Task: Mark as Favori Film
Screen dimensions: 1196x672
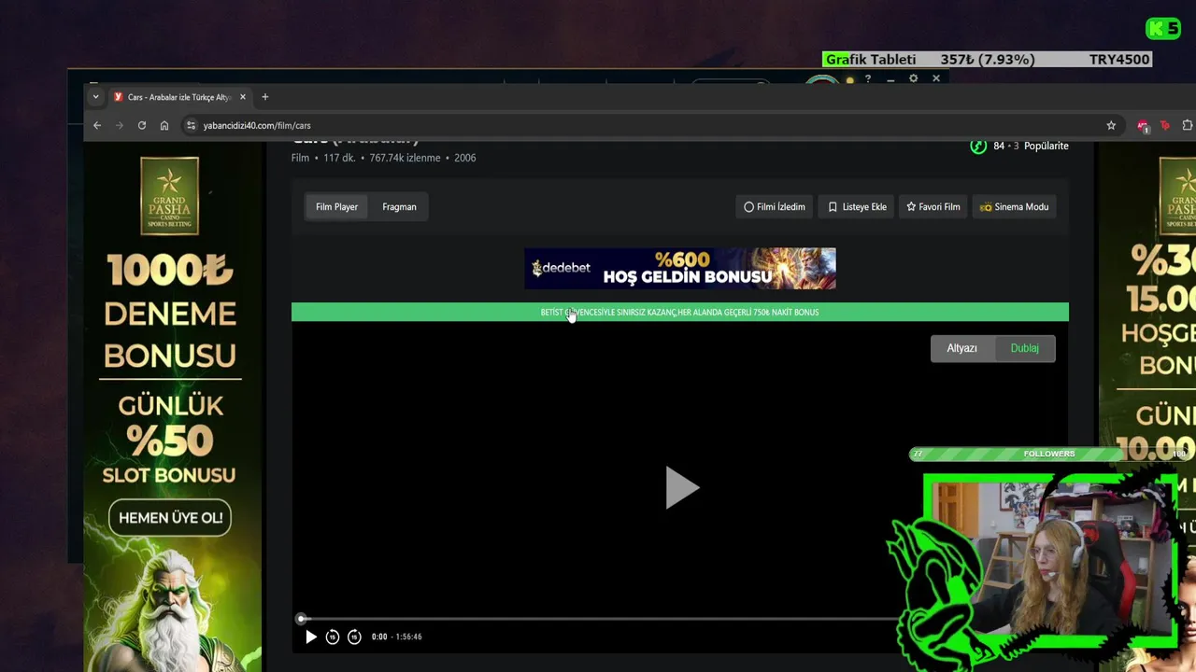Action: (933, 207)
